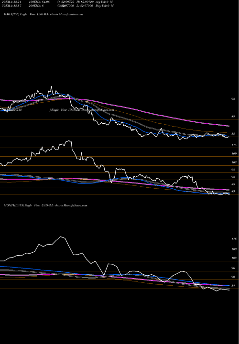Select the low price L: 82.97990
This screenshot has height=344, width=239.
point(86,5)
